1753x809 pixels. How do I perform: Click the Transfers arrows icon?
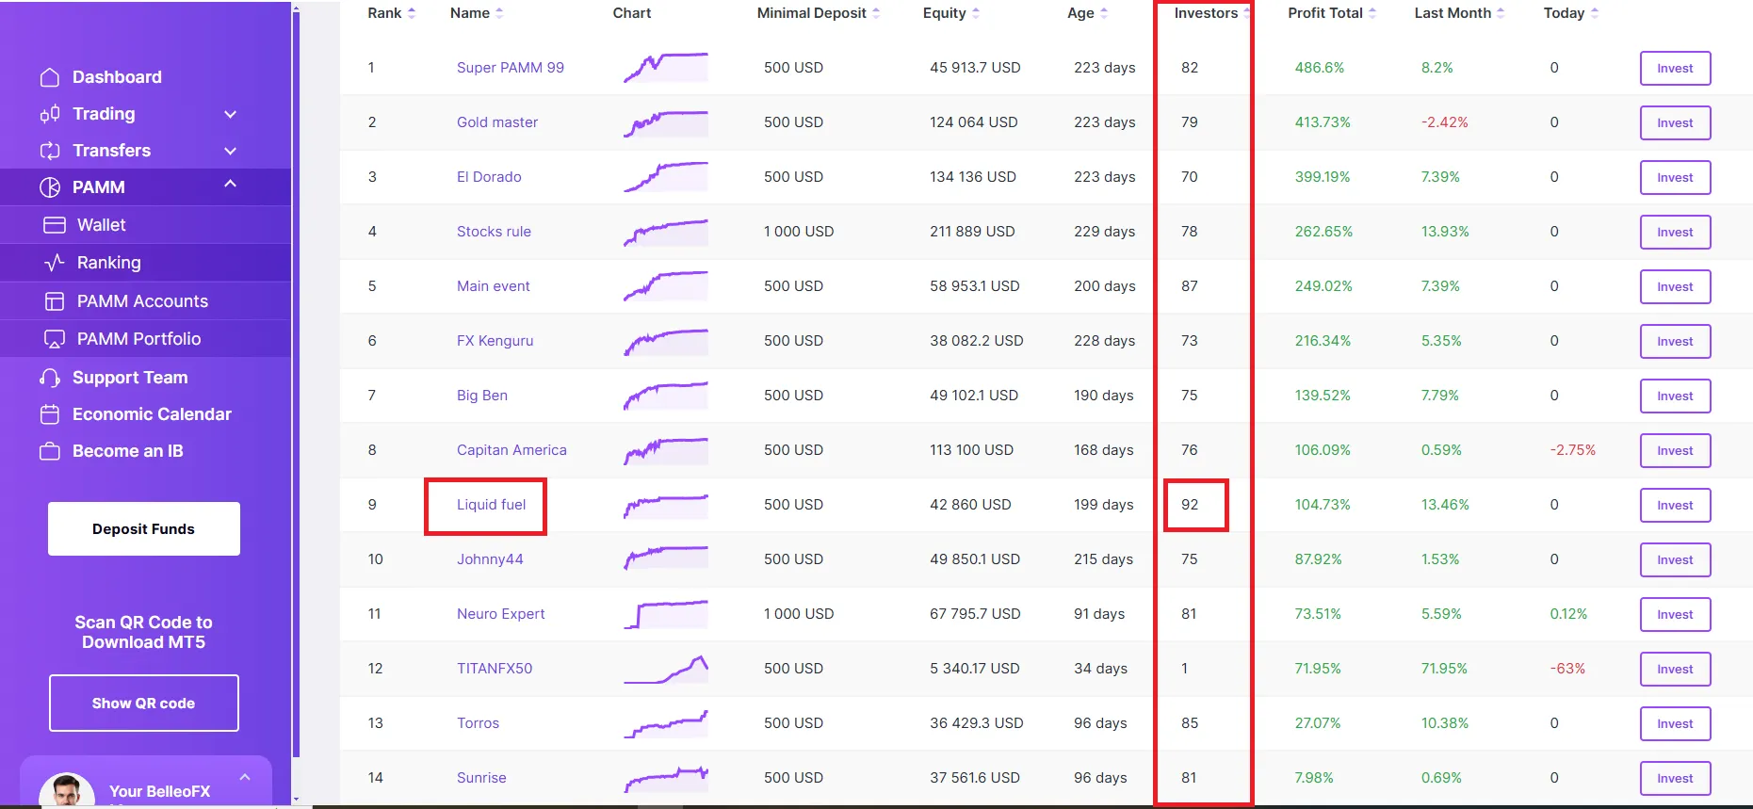(50, 151)
